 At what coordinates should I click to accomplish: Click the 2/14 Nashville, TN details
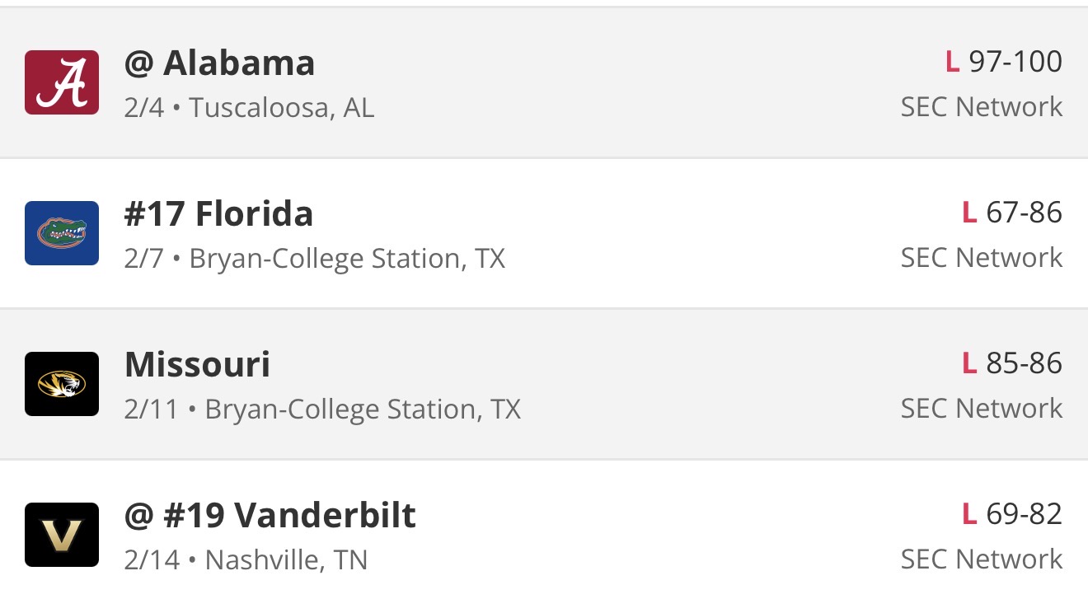click(x=246, y=560)
